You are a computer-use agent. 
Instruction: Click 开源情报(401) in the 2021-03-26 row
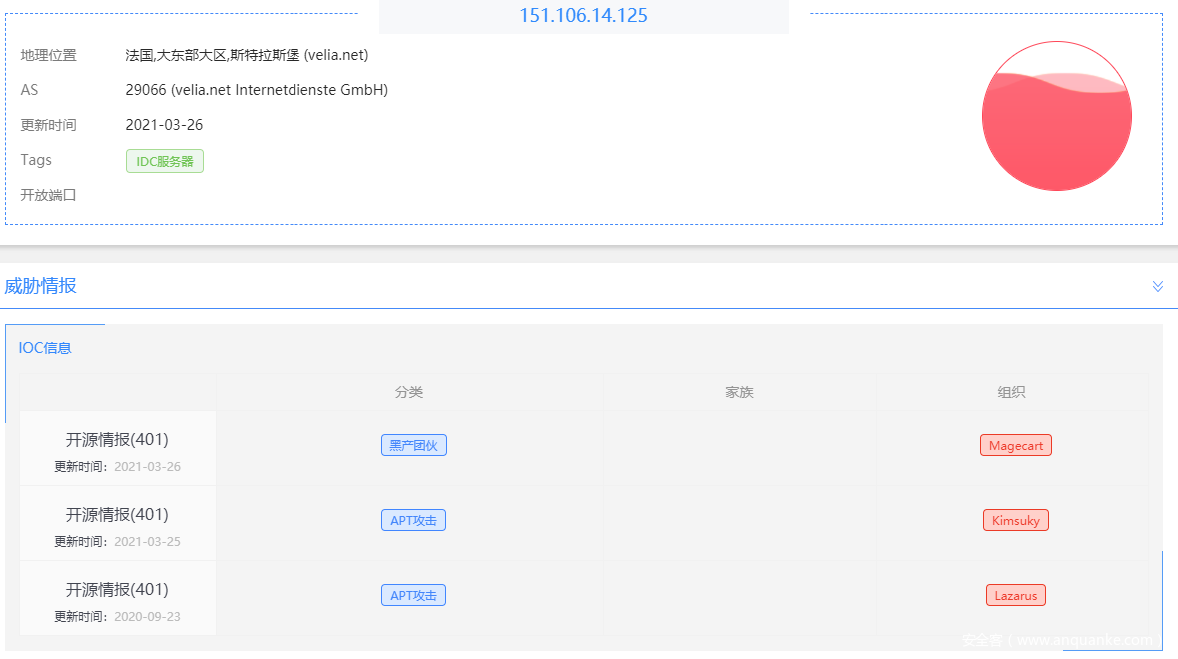117,439
